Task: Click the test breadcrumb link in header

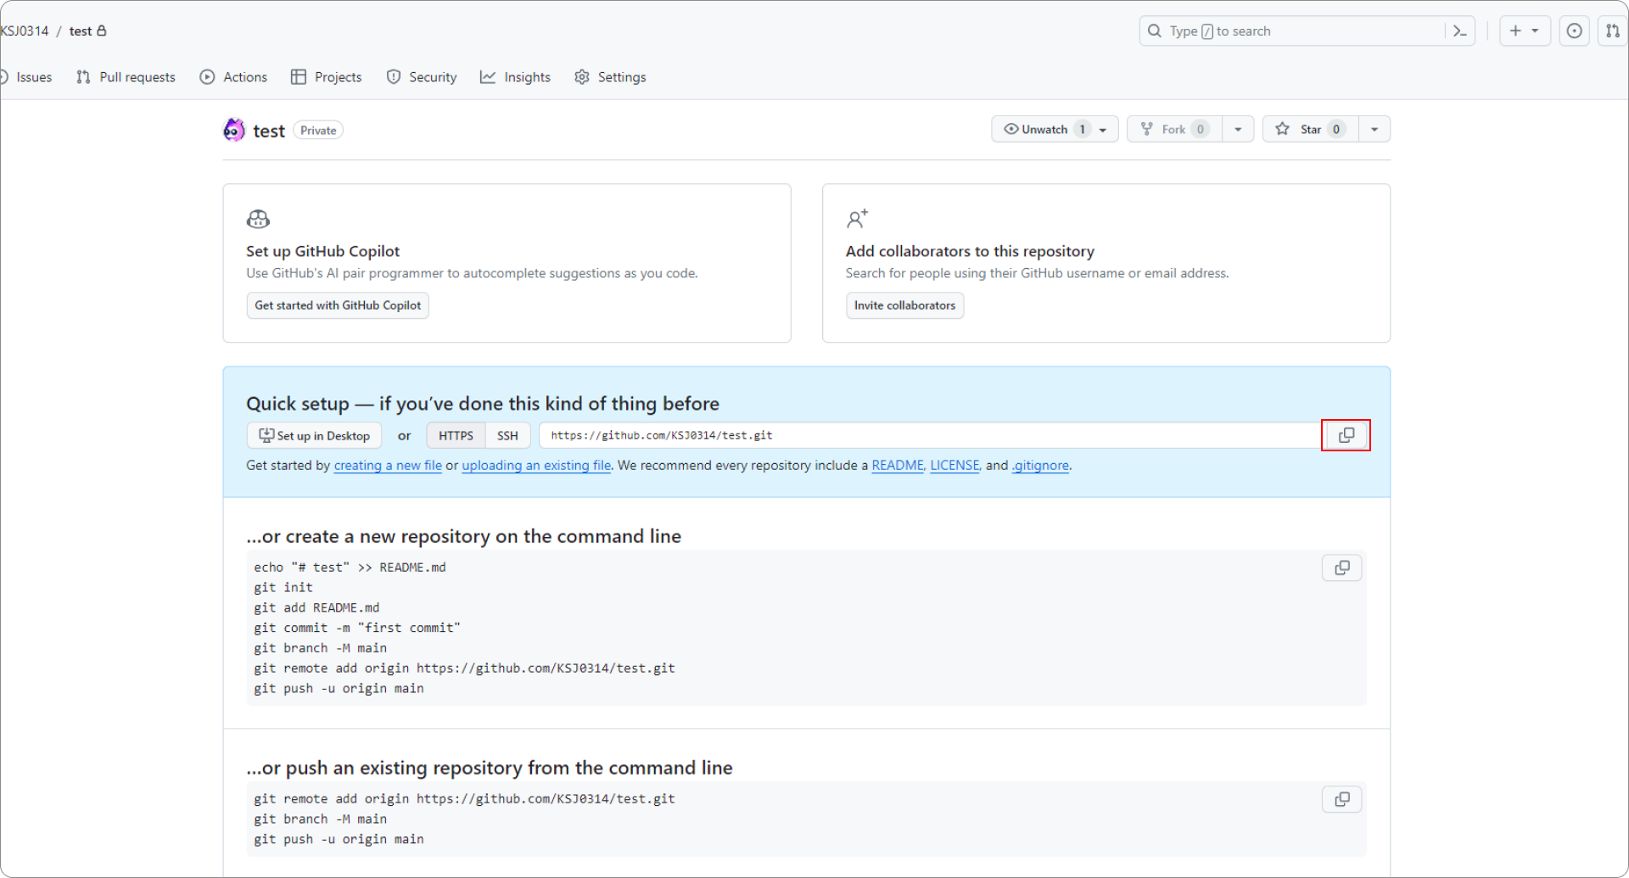Action: pyautogui.click(x=81, y=31)
